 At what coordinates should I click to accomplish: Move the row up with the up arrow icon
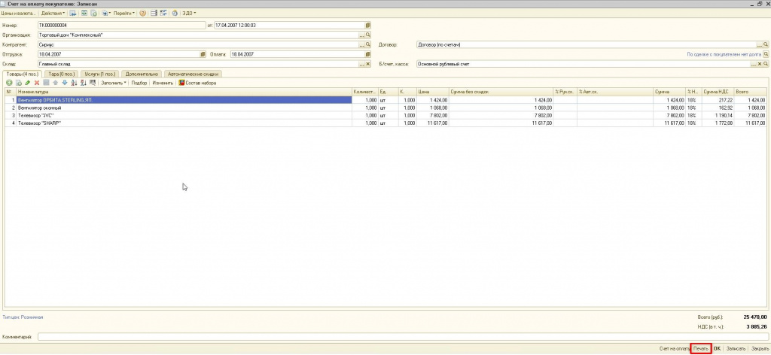[55, 83]
